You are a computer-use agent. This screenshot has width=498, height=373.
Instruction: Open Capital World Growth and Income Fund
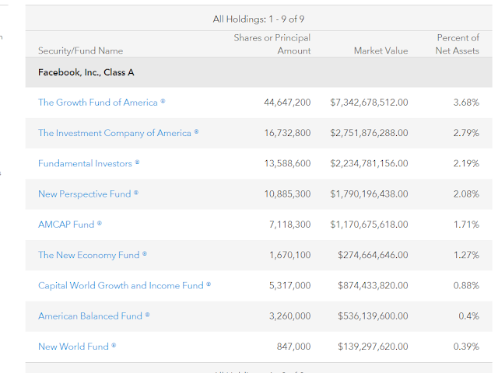(121, 285)
